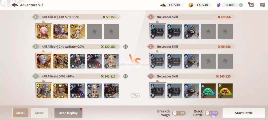The width and height of the screenshot is (268, 120).
Task: Open the chat speech bubble icon
Action: point(262,5)
